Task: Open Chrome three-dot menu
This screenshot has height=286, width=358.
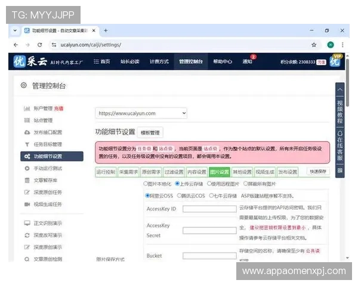Action: (342, 45)
